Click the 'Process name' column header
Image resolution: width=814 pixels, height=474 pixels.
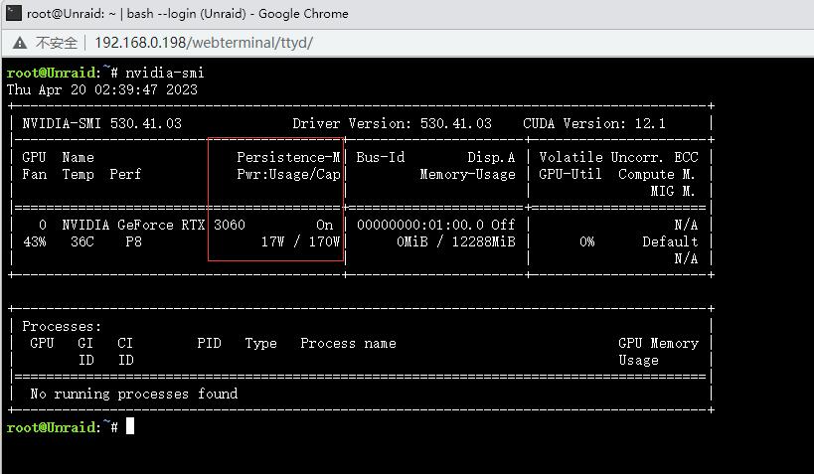(348, 343)
